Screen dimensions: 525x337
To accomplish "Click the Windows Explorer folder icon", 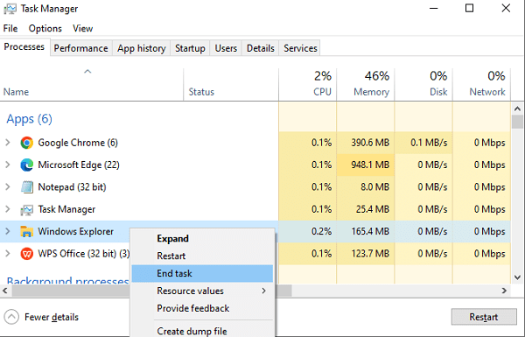I will (x=27, y=231).
